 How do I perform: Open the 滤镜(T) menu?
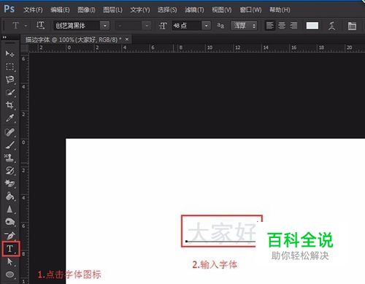click(194, 10)
